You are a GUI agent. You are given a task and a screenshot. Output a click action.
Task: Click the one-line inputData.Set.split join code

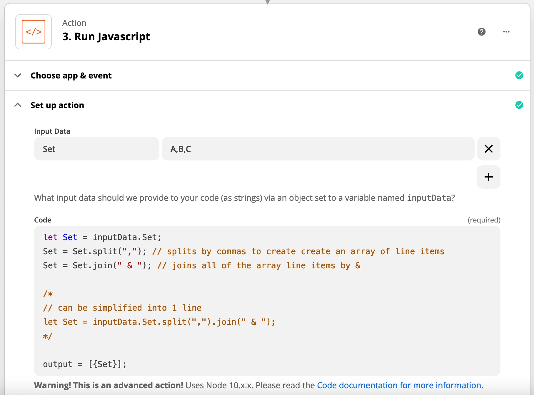pos(159,322)
